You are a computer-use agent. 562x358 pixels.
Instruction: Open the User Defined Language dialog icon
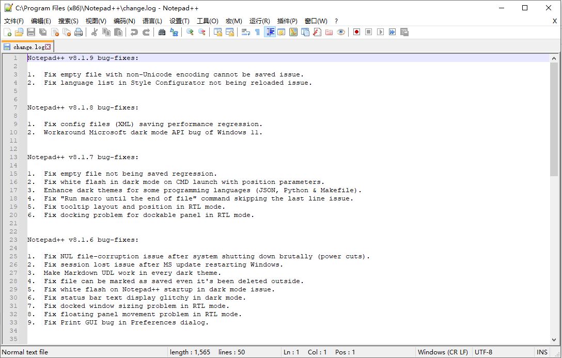(x=282, y=32)
